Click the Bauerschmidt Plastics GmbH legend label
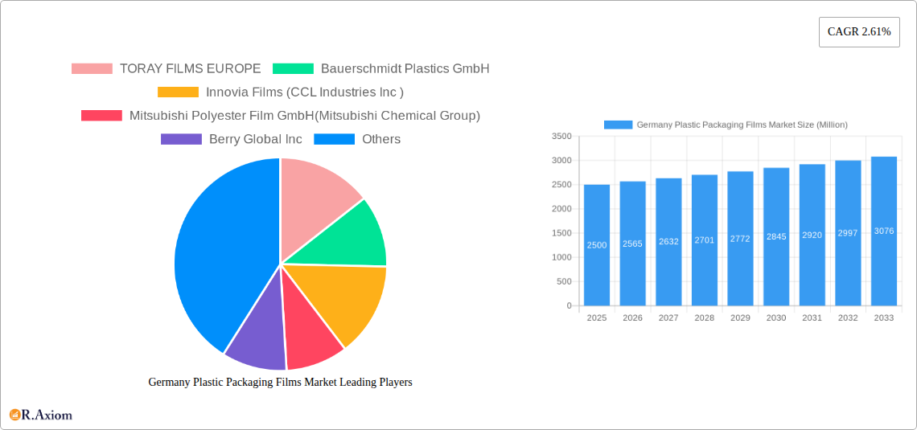This screenshot has height=430, width=917. (x=405, y=69)
